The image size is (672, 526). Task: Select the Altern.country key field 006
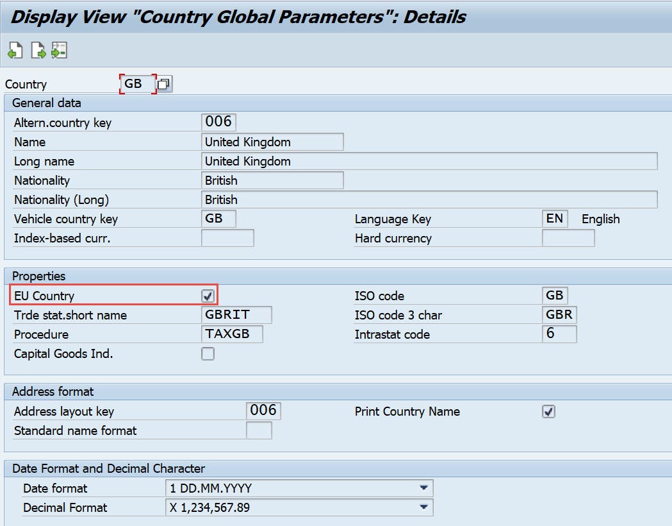[218, 122]
